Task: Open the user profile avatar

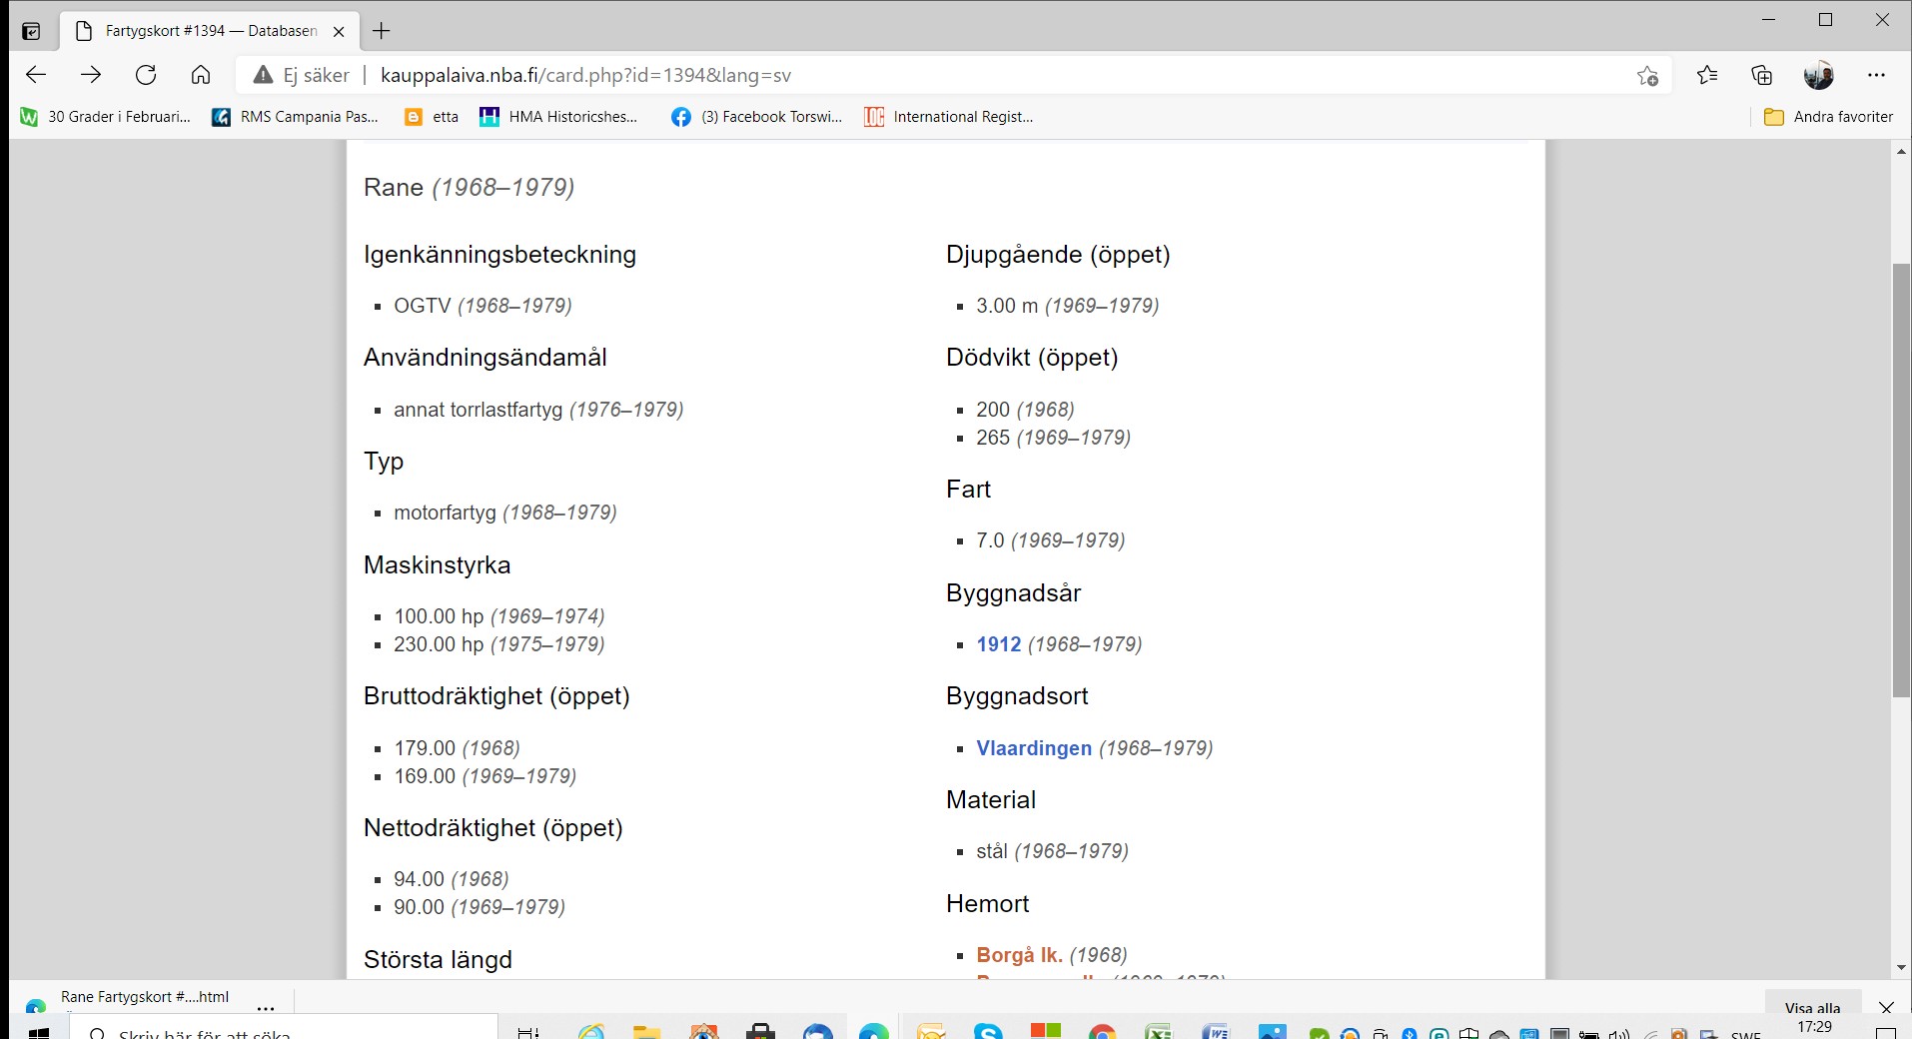Action: (1818, 75)
